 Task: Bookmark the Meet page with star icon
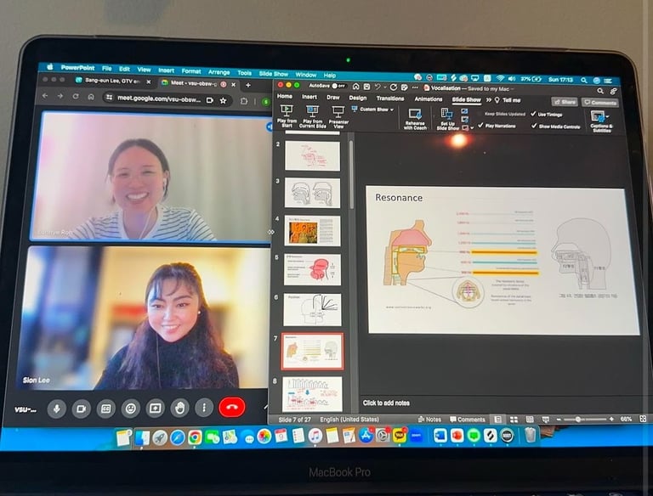point(224,100)
